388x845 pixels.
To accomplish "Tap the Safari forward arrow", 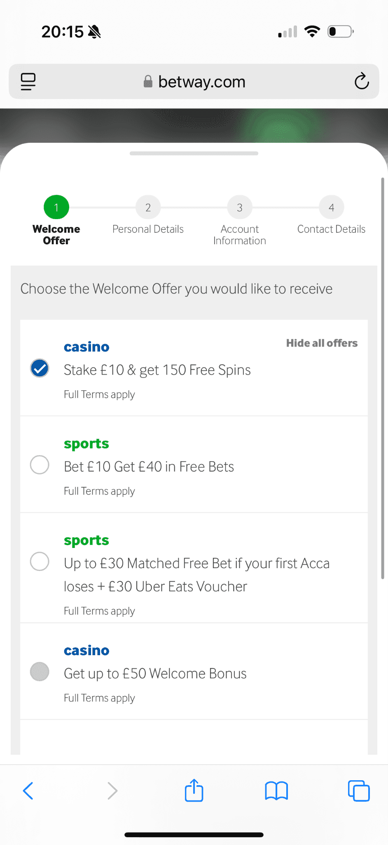I will 112,791.
